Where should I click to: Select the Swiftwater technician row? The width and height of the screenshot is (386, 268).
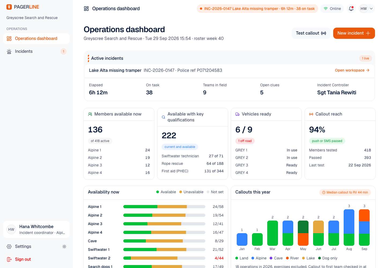[x=192, y=156]
